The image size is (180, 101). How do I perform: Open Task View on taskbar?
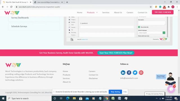61,98
